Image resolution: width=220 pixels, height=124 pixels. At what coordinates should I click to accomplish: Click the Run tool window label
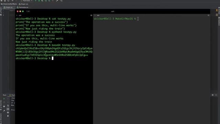tap(4, 95)
